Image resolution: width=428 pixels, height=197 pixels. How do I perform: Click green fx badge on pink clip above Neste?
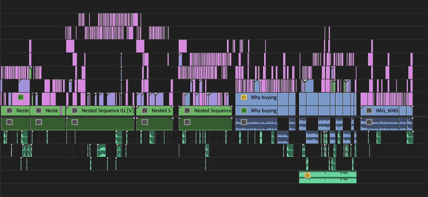pos(21,97)
